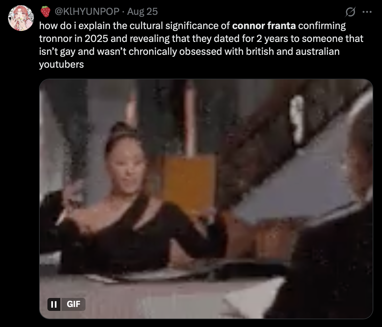
Task: Click the phrase 'british and australian'
Action: pyautogui.click(x=293, y=51)
